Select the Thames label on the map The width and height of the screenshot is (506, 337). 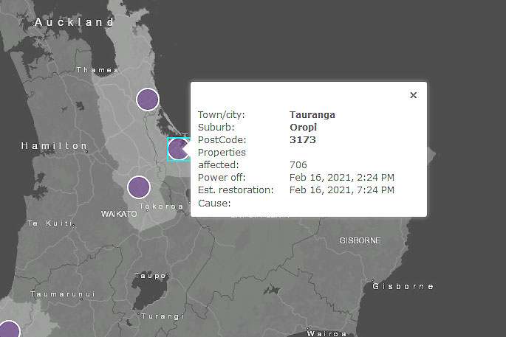point(97,70)
